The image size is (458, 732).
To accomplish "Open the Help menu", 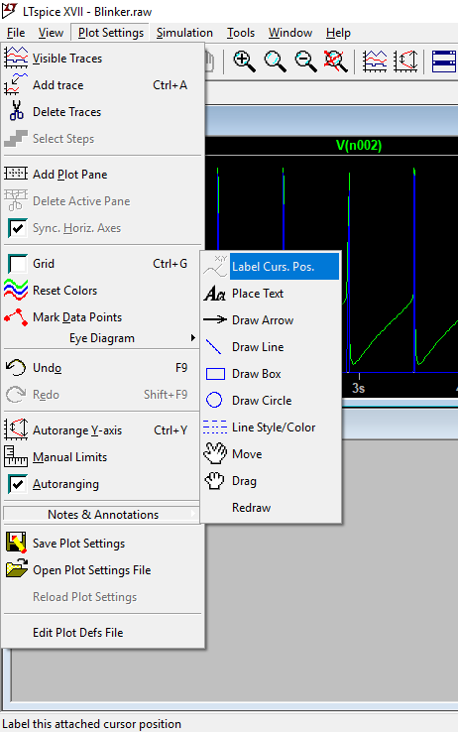I will pos(338,33).
